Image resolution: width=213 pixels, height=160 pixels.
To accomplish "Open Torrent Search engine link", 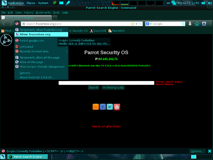I will tap(169, 82).
